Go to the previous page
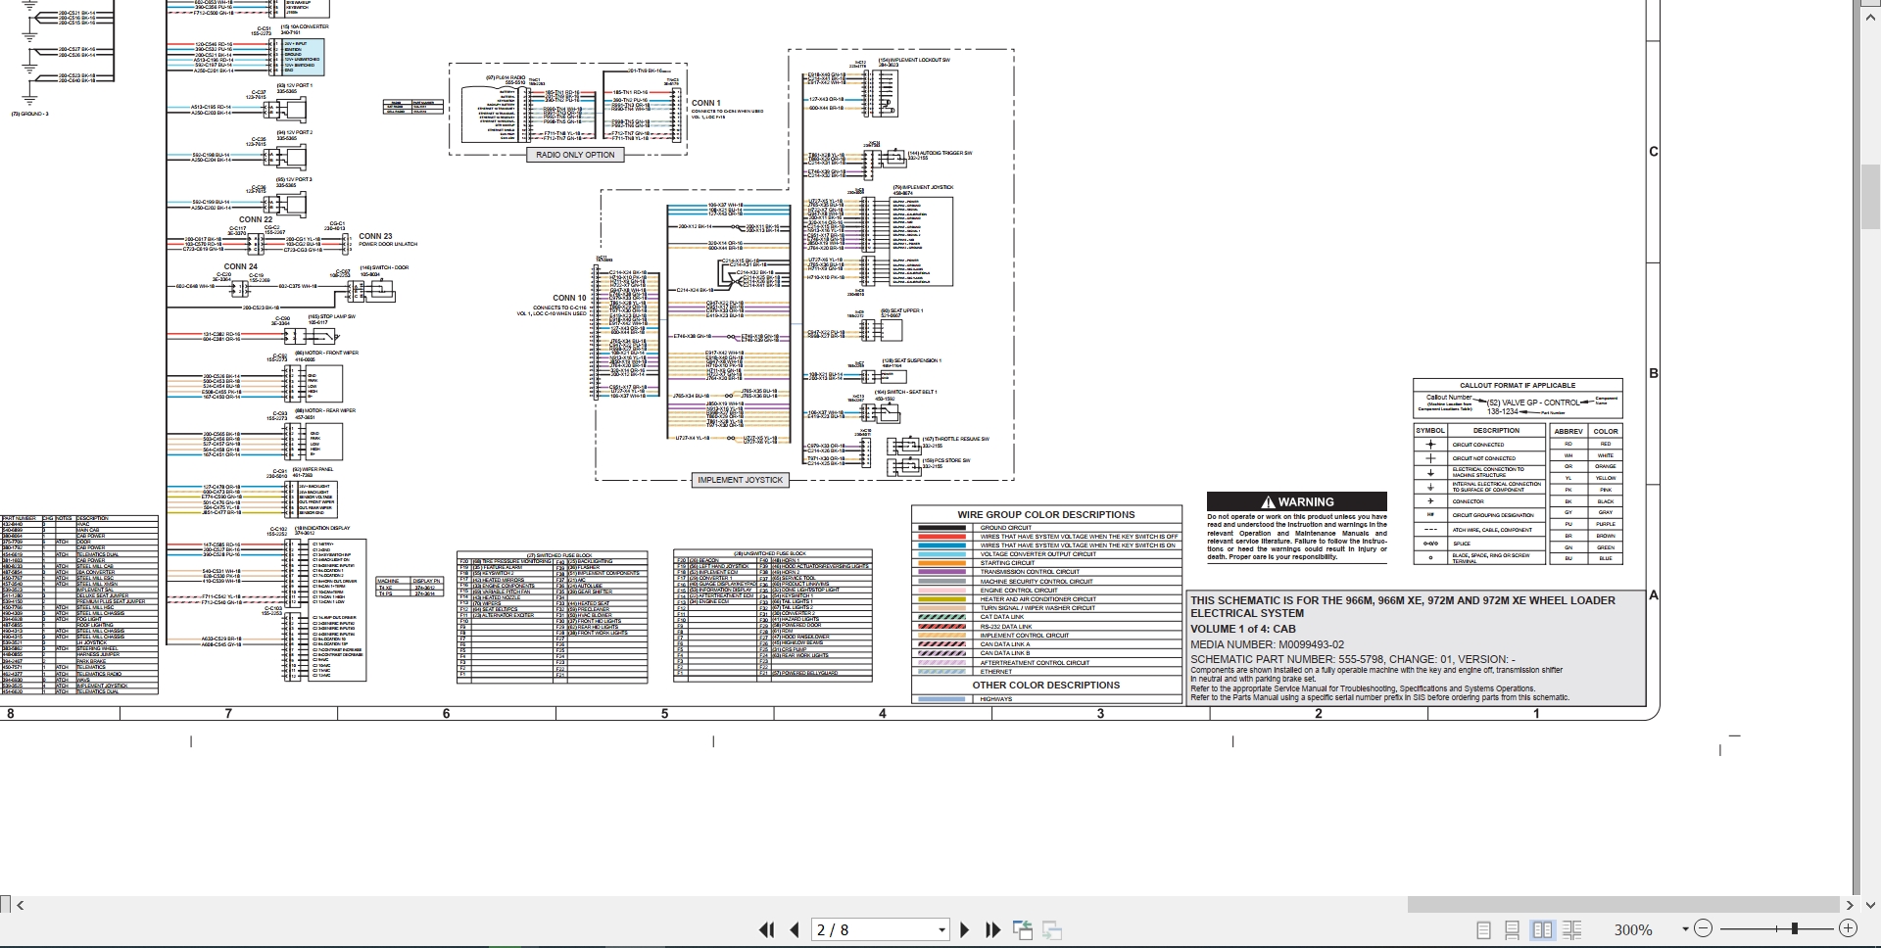 click(795, 930)
